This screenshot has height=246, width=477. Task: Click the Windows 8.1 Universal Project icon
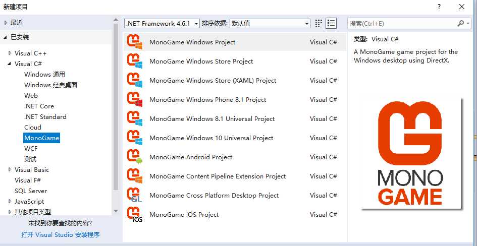coord(134,118)
